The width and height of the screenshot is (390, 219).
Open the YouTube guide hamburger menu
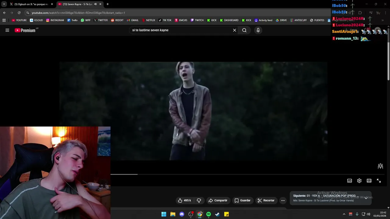tap(7, 30)
